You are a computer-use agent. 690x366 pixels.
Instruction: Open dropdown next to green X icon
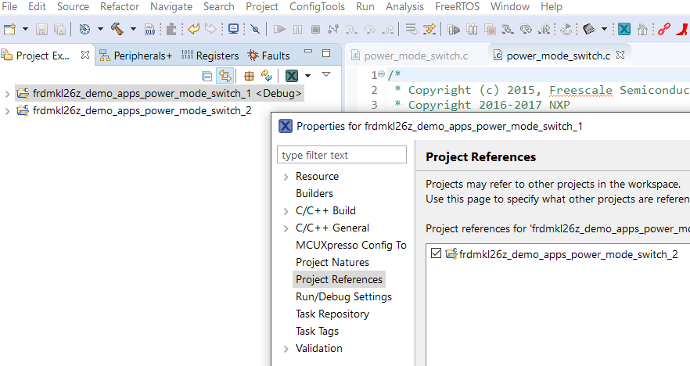[307, 76]
